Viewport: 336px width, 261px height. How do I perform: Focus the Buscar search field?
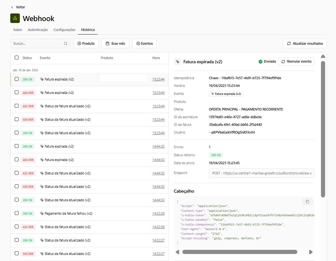40,43
